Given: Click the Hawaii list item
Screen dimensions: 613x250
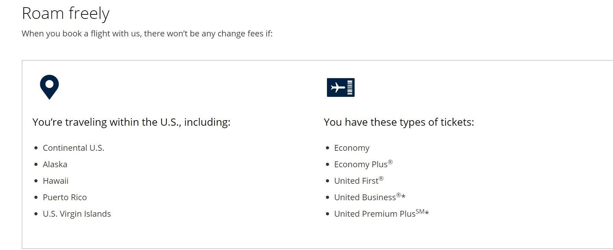Looking at the screenshot, I should (x=56, y=181).
